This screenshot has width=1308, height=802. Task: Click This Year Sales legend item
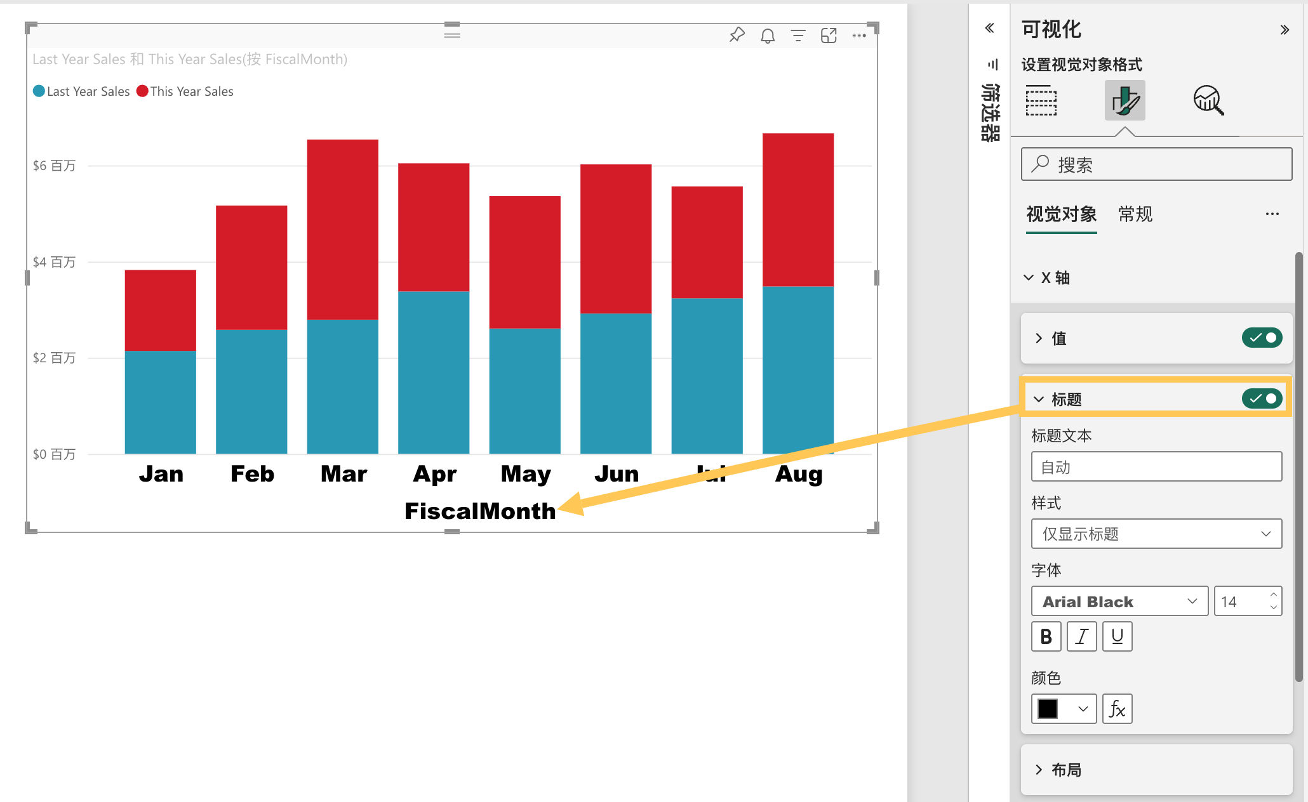[185, 91]
